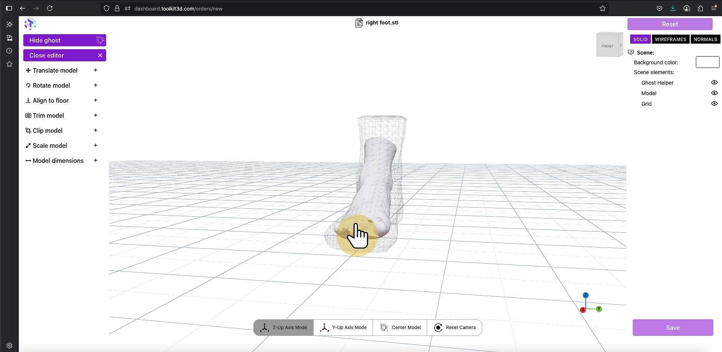The height and width of the screenshot is (352, 722).
Task: Click the Reset Camera target icon
Action: tap(438, 328)
